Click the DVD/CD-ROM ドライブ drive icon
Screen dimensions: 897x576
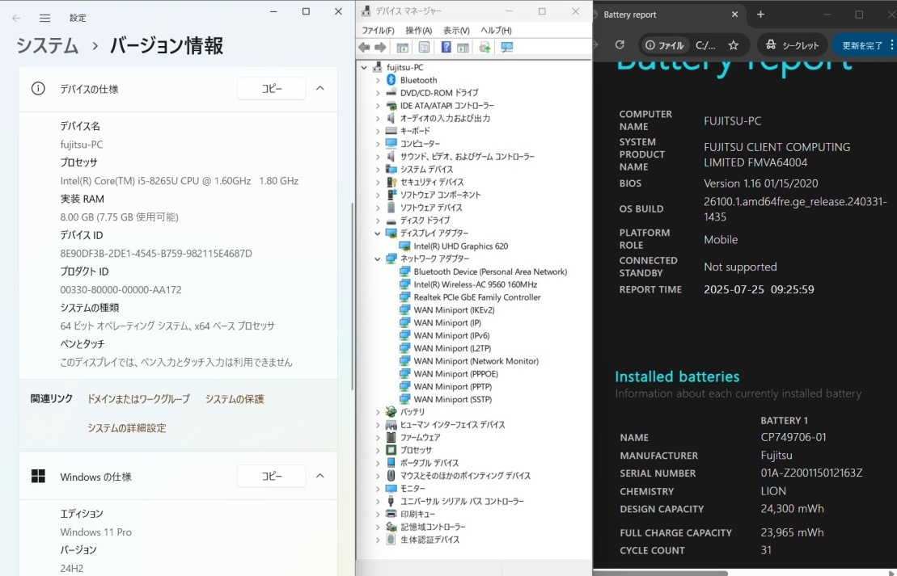pos(391,93)
